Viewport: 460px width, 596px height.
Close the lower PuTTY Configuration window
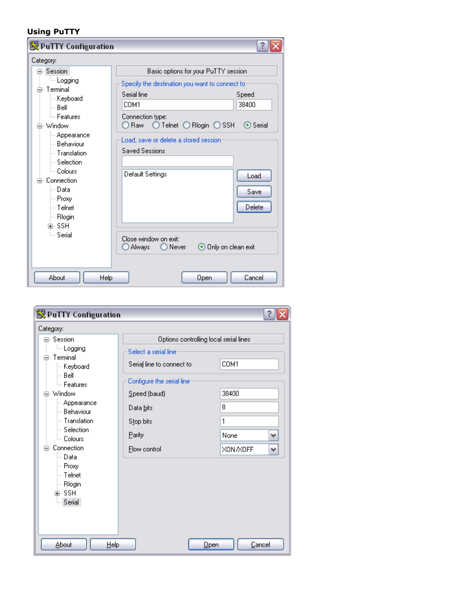(283, 314)
